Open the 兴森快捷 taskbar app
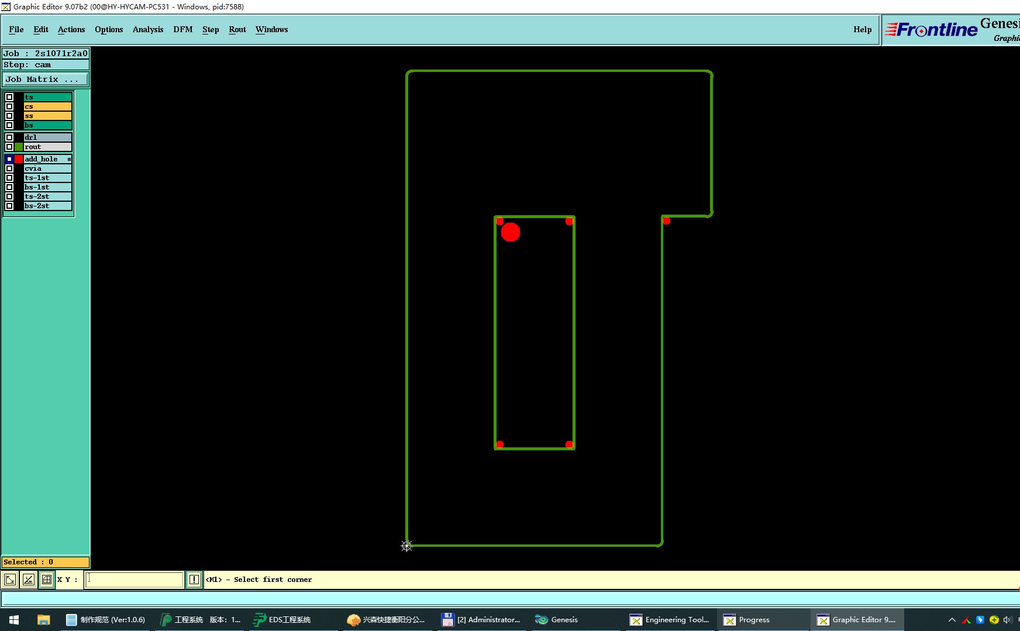Image resolution: width=1020 pixels, height=631 pixels. tap(387, 620)
